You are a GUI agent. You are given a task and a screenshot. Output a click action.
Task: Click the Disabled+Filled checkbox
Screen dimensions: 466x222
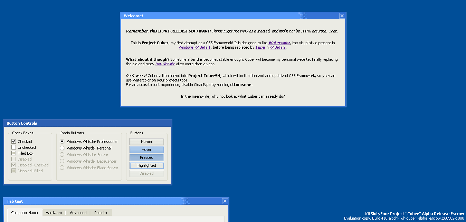point(14,171)
